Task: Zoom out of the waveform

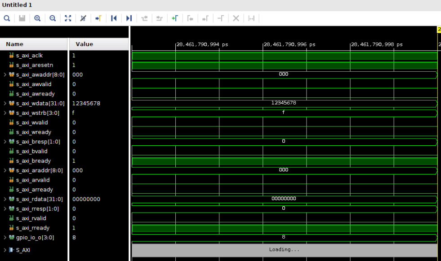Action: coord(53,18)
